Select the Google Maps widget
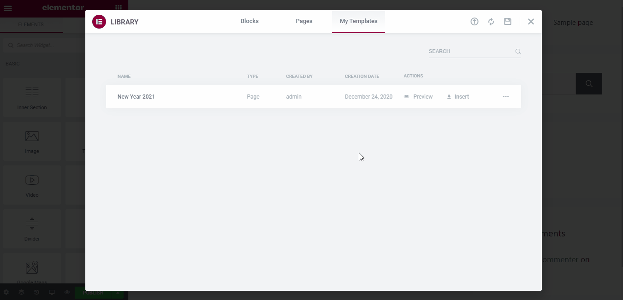623x300 pixels. pyautogui.click(x=32, y=269)
